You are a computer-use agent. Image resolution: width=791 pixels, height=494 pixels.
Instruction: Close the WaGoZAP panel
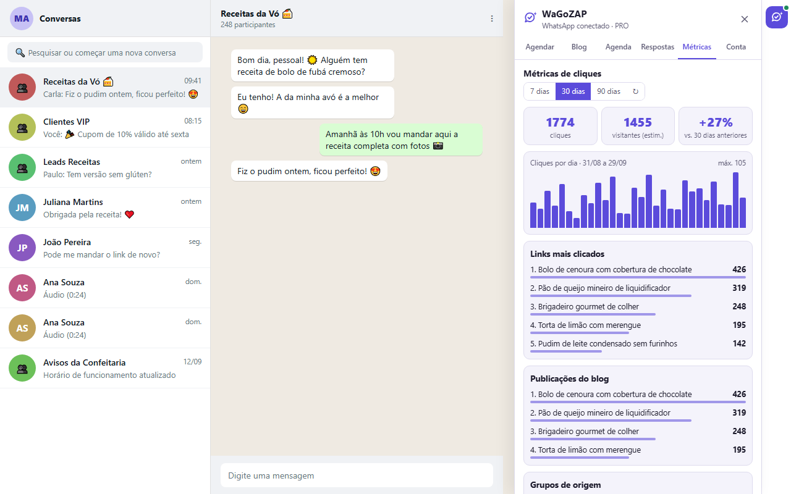[x=745, y=19]
